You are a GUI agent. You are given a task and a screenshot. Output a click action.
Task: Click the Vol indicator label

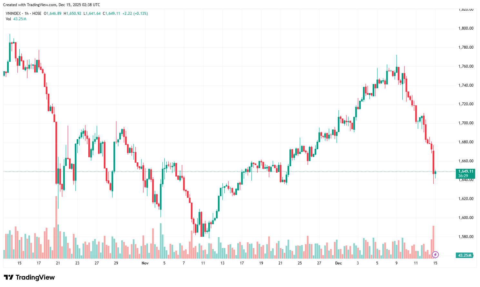click(x=8, y=19)
